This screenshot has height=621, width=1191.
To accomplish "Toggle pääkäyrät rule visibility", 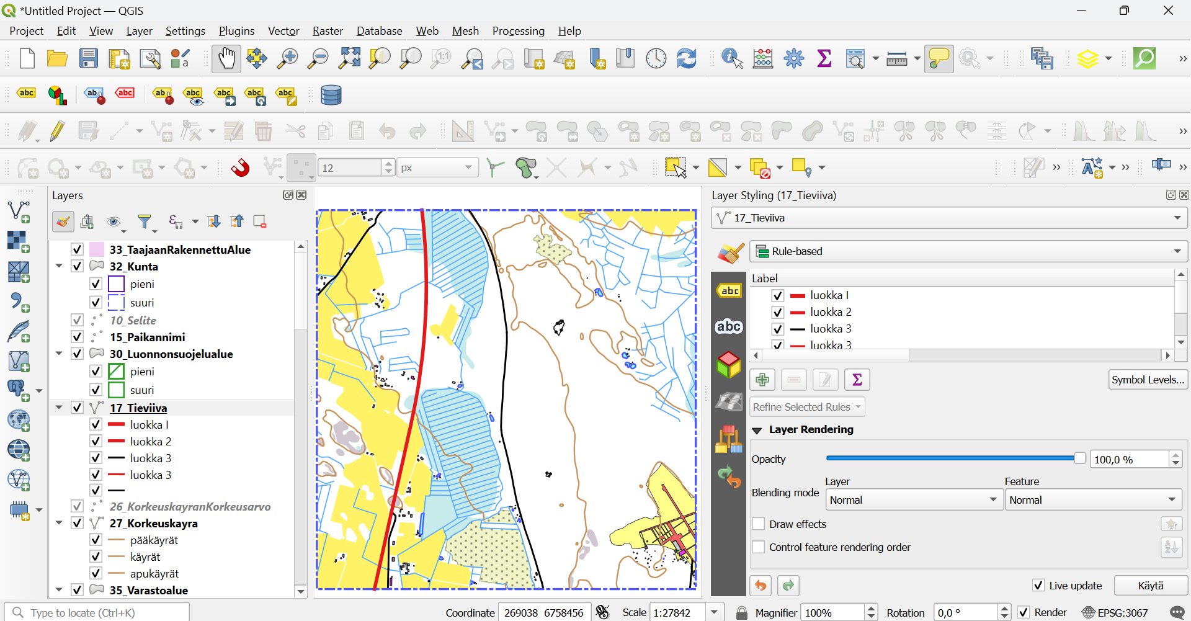I will [96, 540].
